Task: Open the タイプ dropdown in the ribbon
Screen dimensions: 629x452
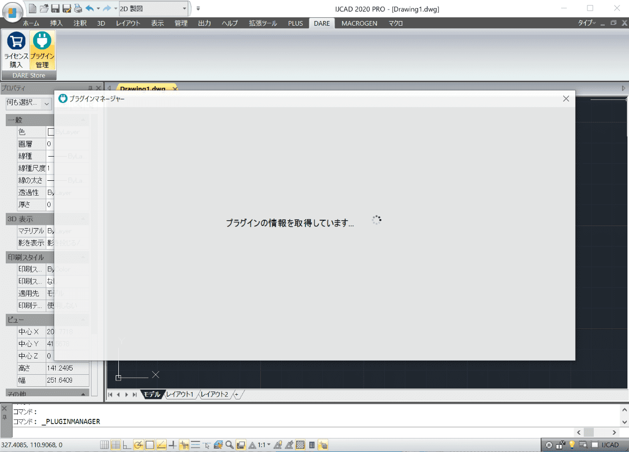Action: (586, 23)
